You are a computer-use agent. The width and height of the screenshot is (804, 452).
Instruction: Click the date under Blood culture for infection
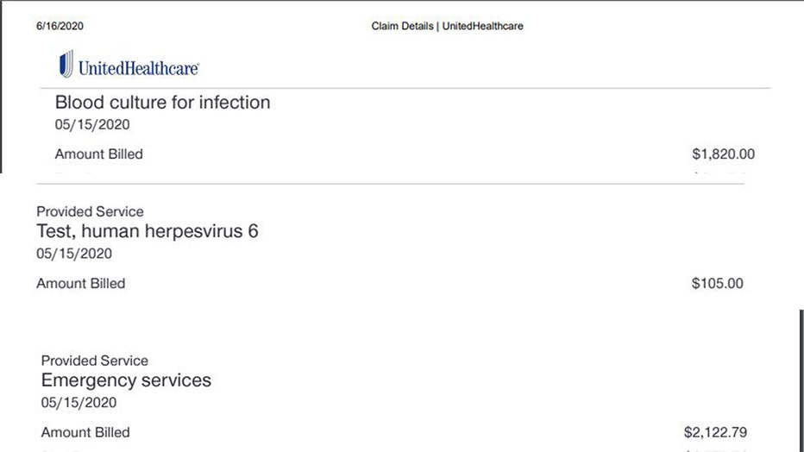point(92,125)
